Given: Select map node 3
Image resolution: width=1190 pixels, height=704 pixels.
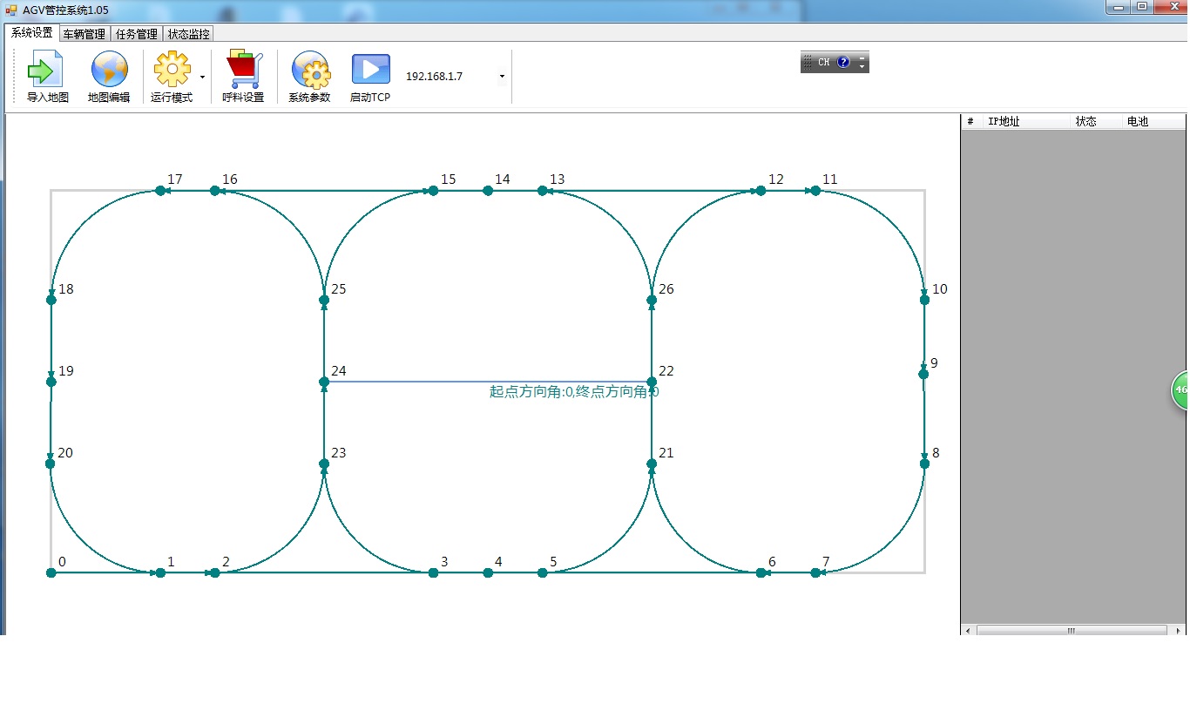Looking at the screenshot, I should point(433,572).
